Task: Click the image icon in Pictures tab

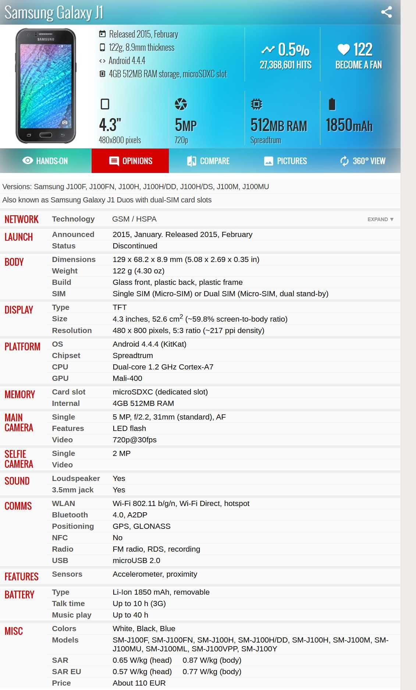Action: (x=269, y=161)
